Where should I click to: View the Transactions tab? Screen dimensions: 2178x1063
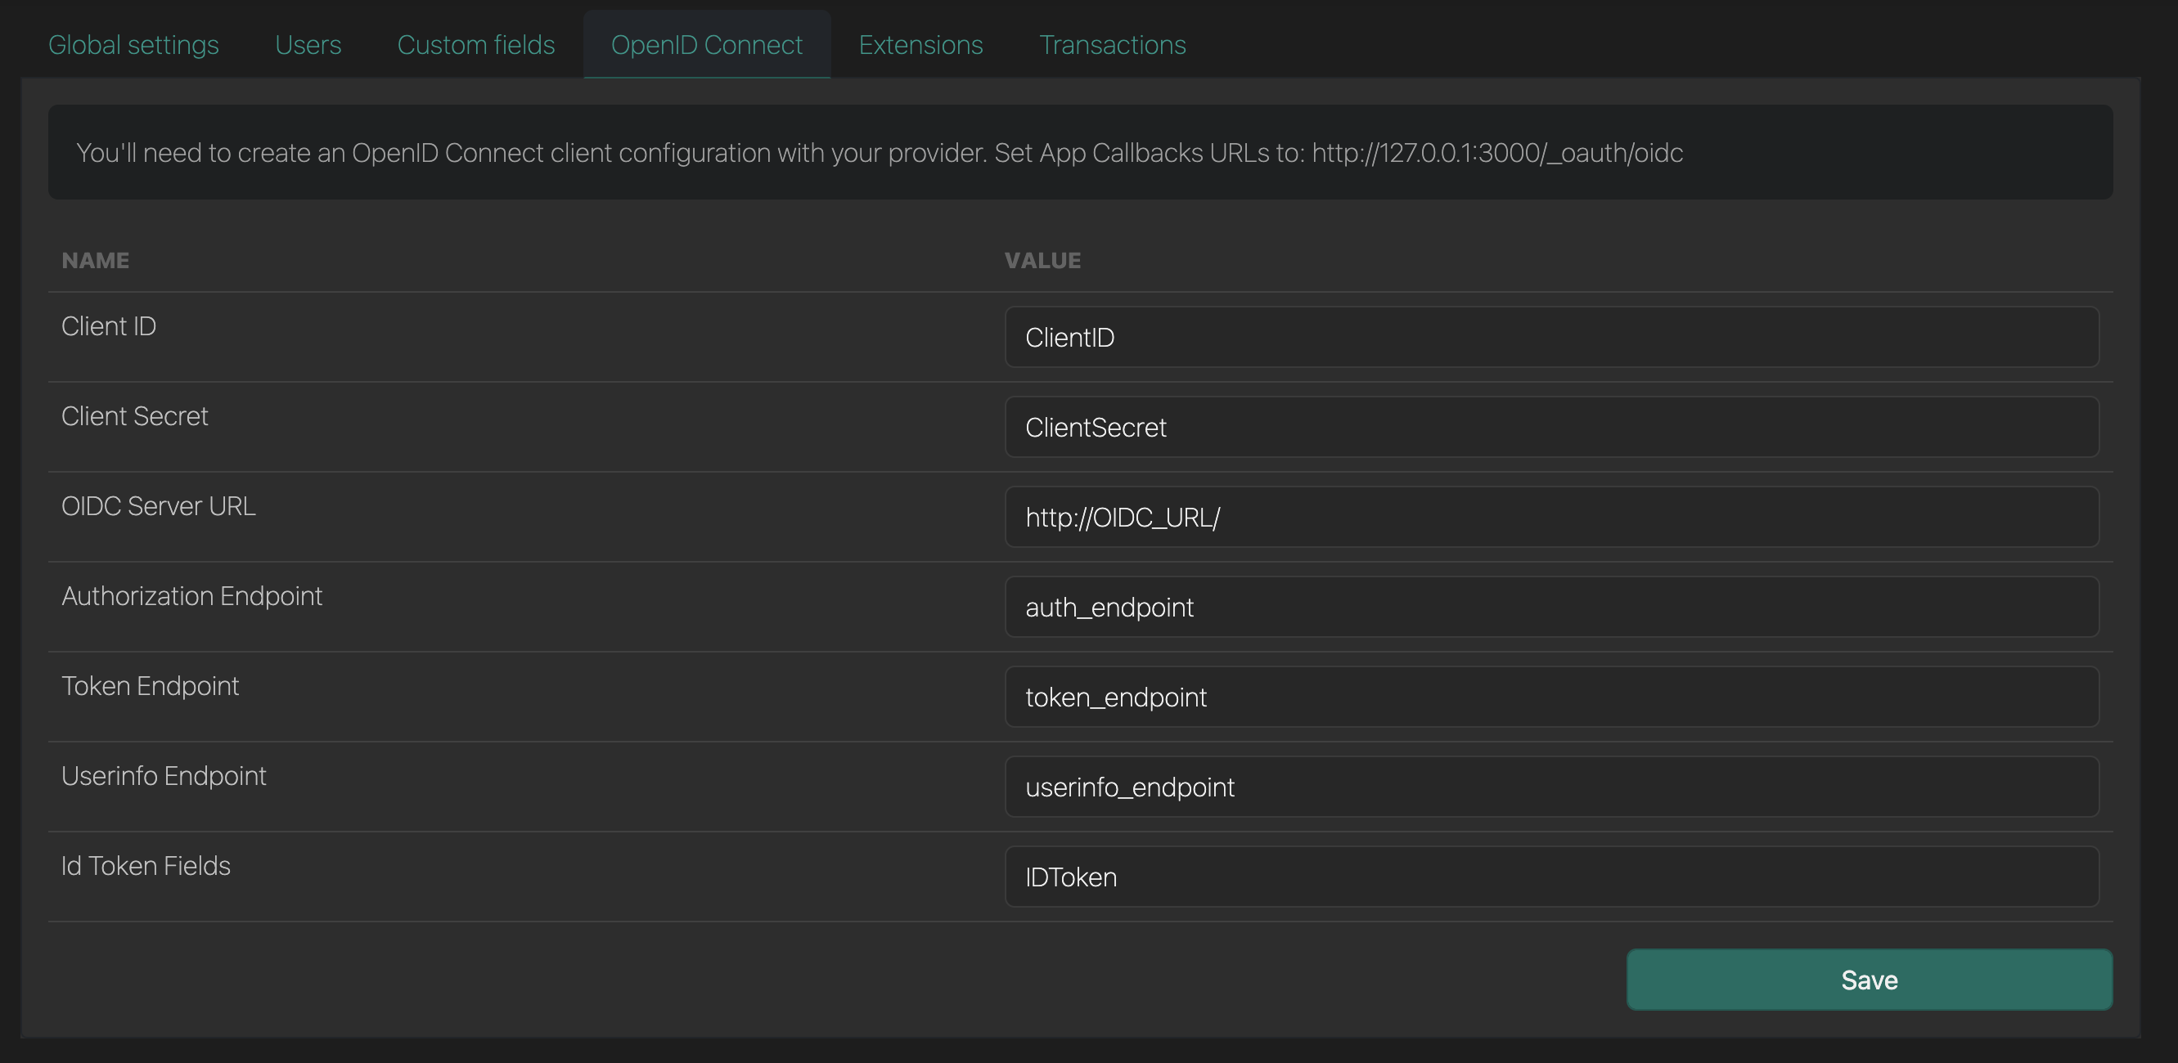pos(1113,44)
